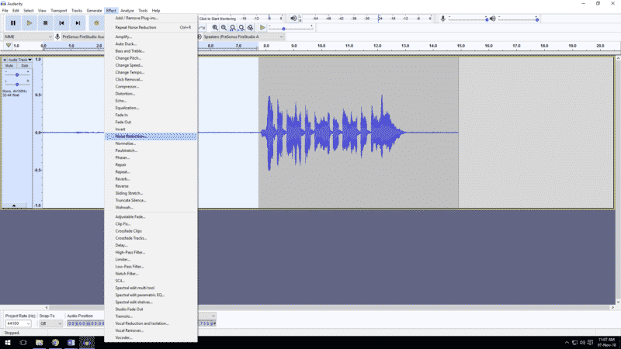This screenshot has height=349, width=621.
Task: Choose Normalize effect
Action: tap(126, 143)
